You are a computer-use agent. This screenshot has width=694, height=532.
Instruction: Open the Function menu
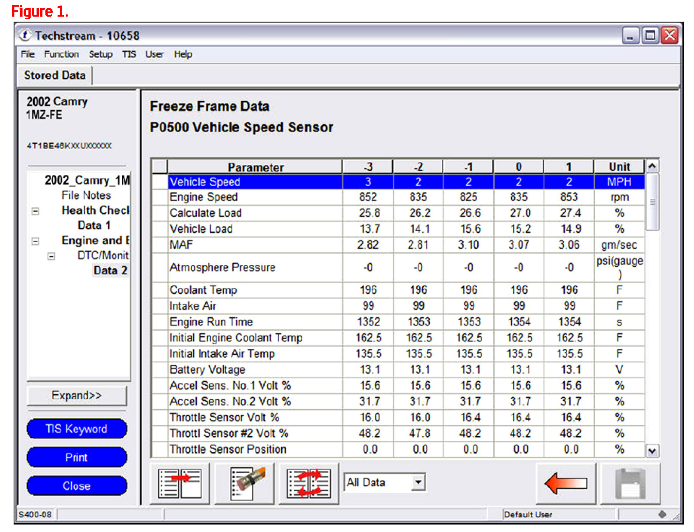pyautogui.click(x=61, y=54)
